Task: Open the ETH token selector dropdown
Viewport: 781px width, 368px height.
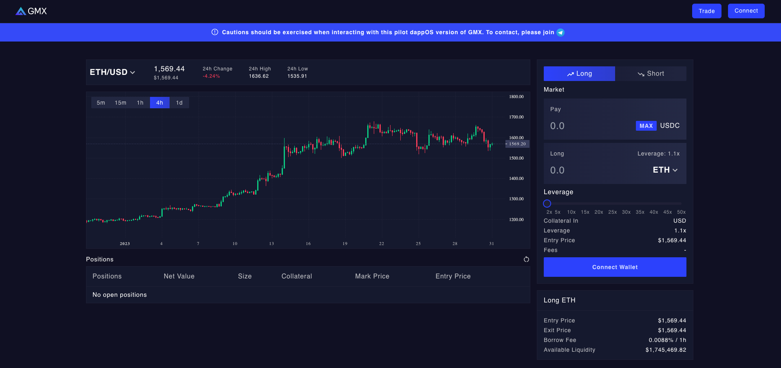Action: point(665,170)
